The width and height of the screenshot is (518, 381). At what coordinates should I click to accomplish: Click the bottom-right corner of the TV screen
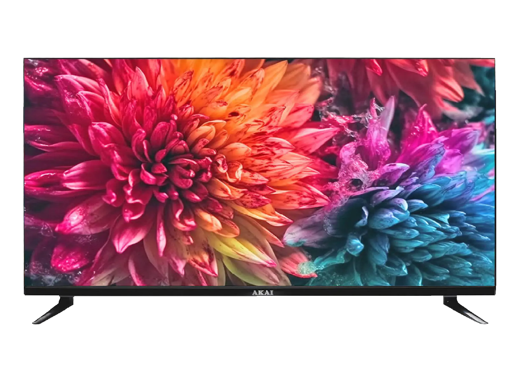click(x=492, y=284)
